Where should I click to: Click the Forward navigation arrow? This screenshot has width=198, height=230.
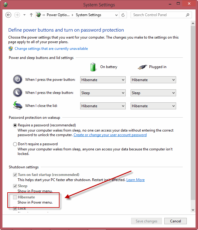tap(17, 15)
